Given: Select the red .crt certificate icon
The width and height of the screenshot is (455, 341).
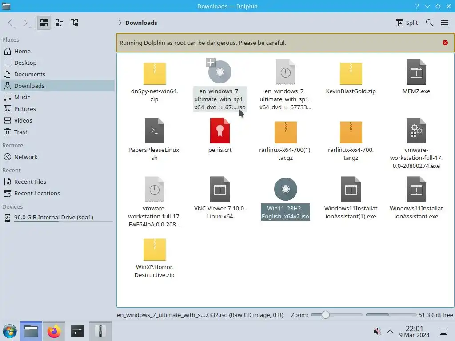Looking at the screenshot, I should 220,131.
